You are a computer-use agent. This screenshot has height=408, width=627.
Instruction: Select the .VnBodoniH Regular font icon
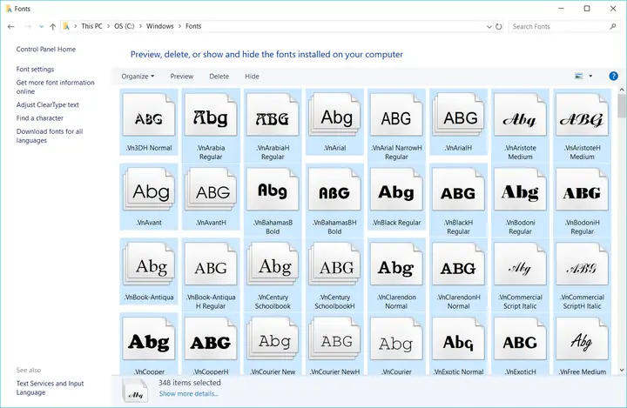tap(583, 190)
